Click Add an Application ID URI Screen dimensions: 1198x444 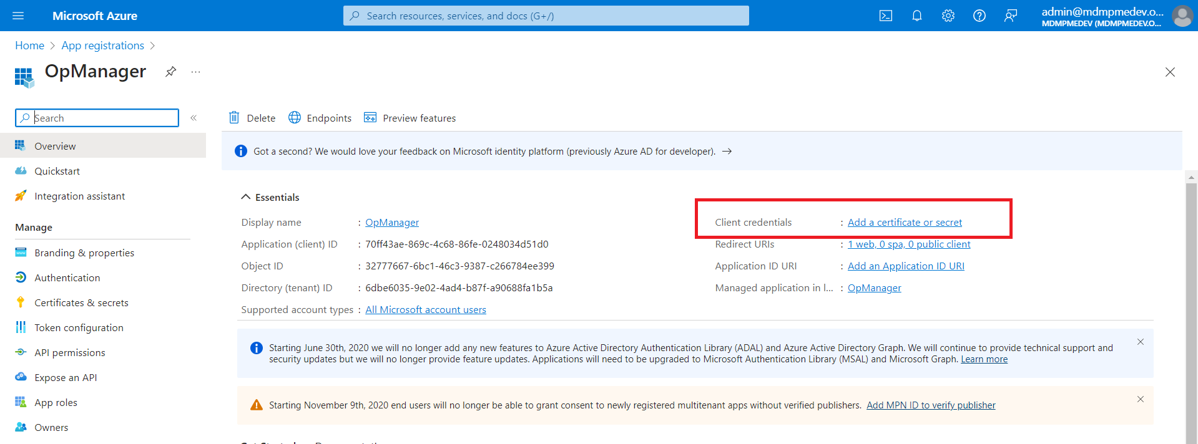tap(906, 266)
